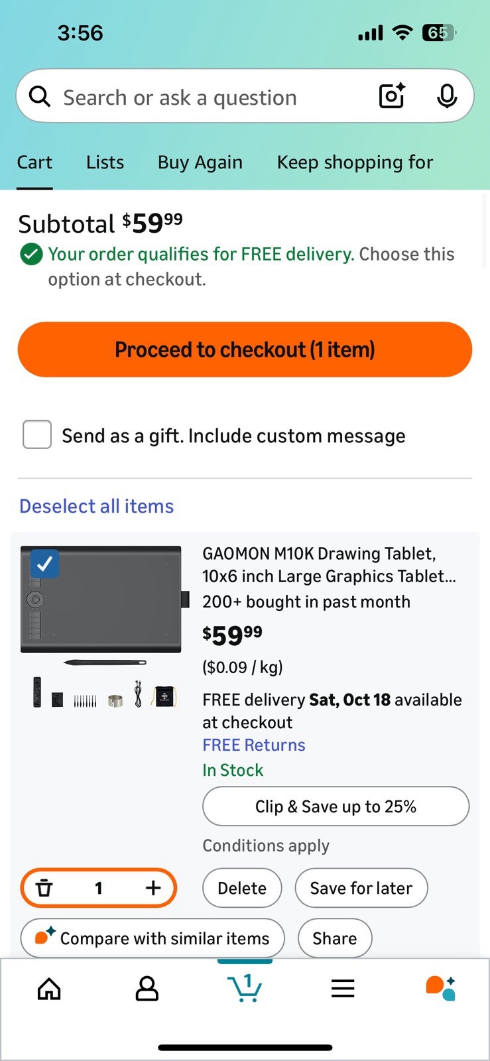The image size is (490, 1061).
Task: Tap the microphone voice search icon
Action: point(447,97)
